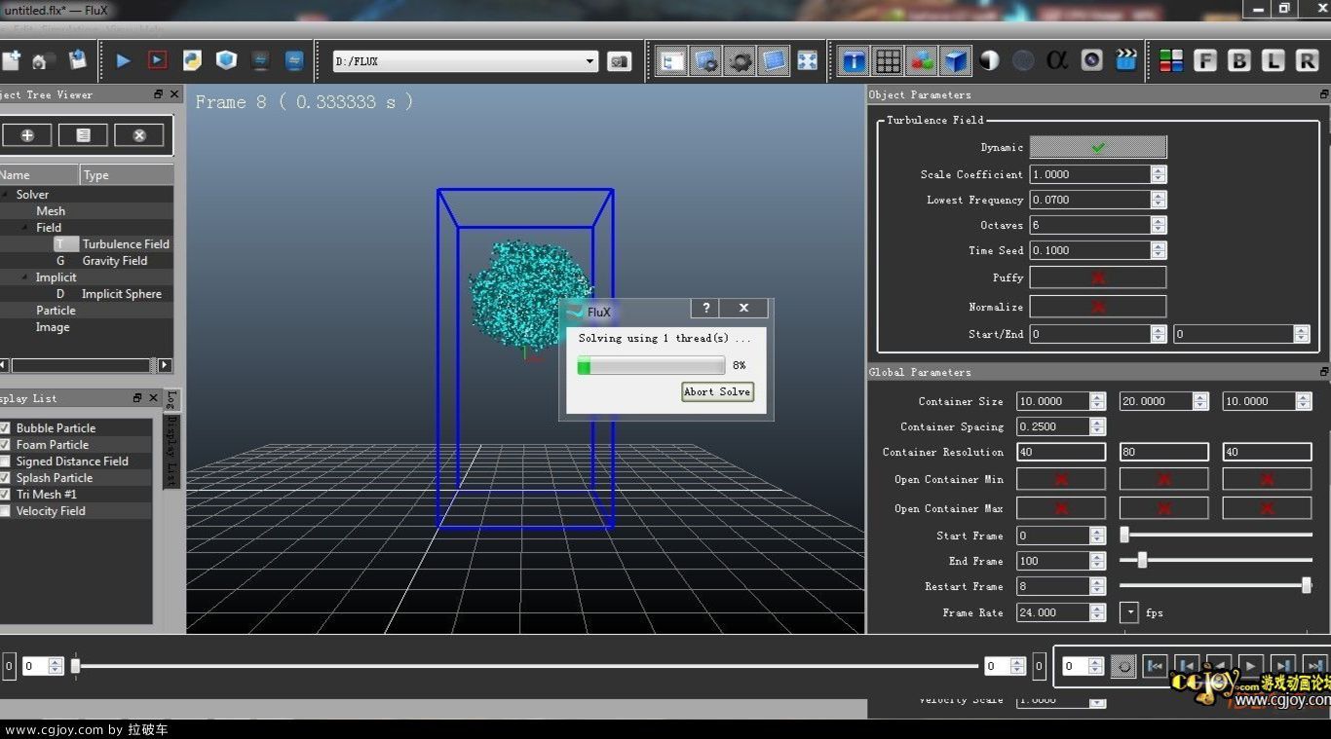This screenshot has height=739, width=1331.
Task: Click the red-framed play icon
Action: [157, 60]
